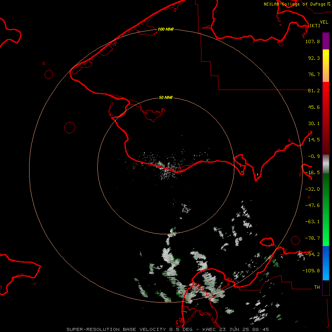Select the green segment of the velocity scale

[x=326, y=210]
